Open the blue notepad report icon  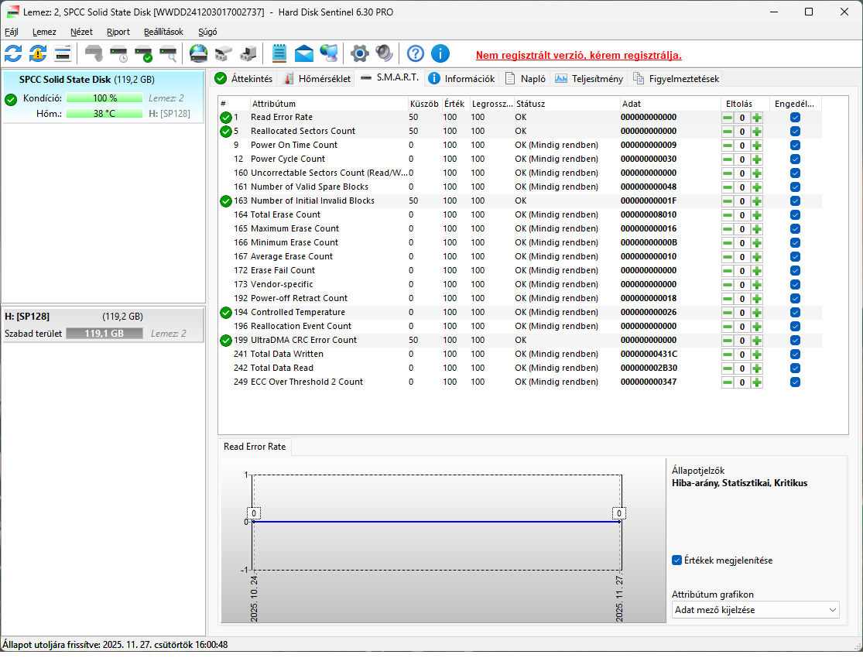pyautogui.click(x=279, y=53)
